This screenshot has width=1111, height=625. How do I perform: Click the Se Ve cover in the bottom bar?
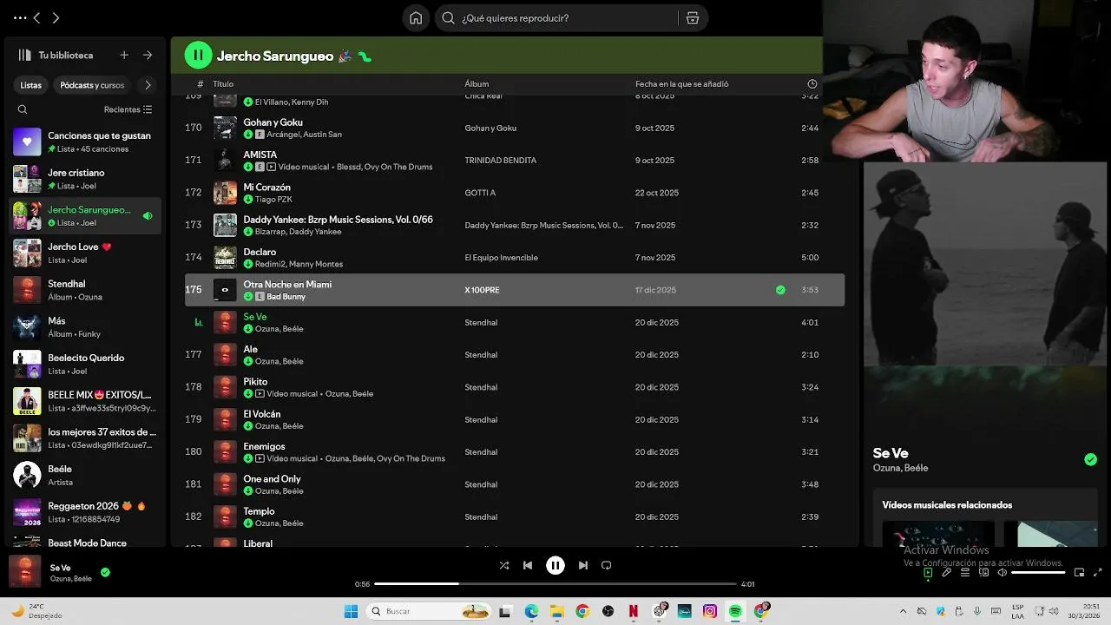[x=25, y=572]
